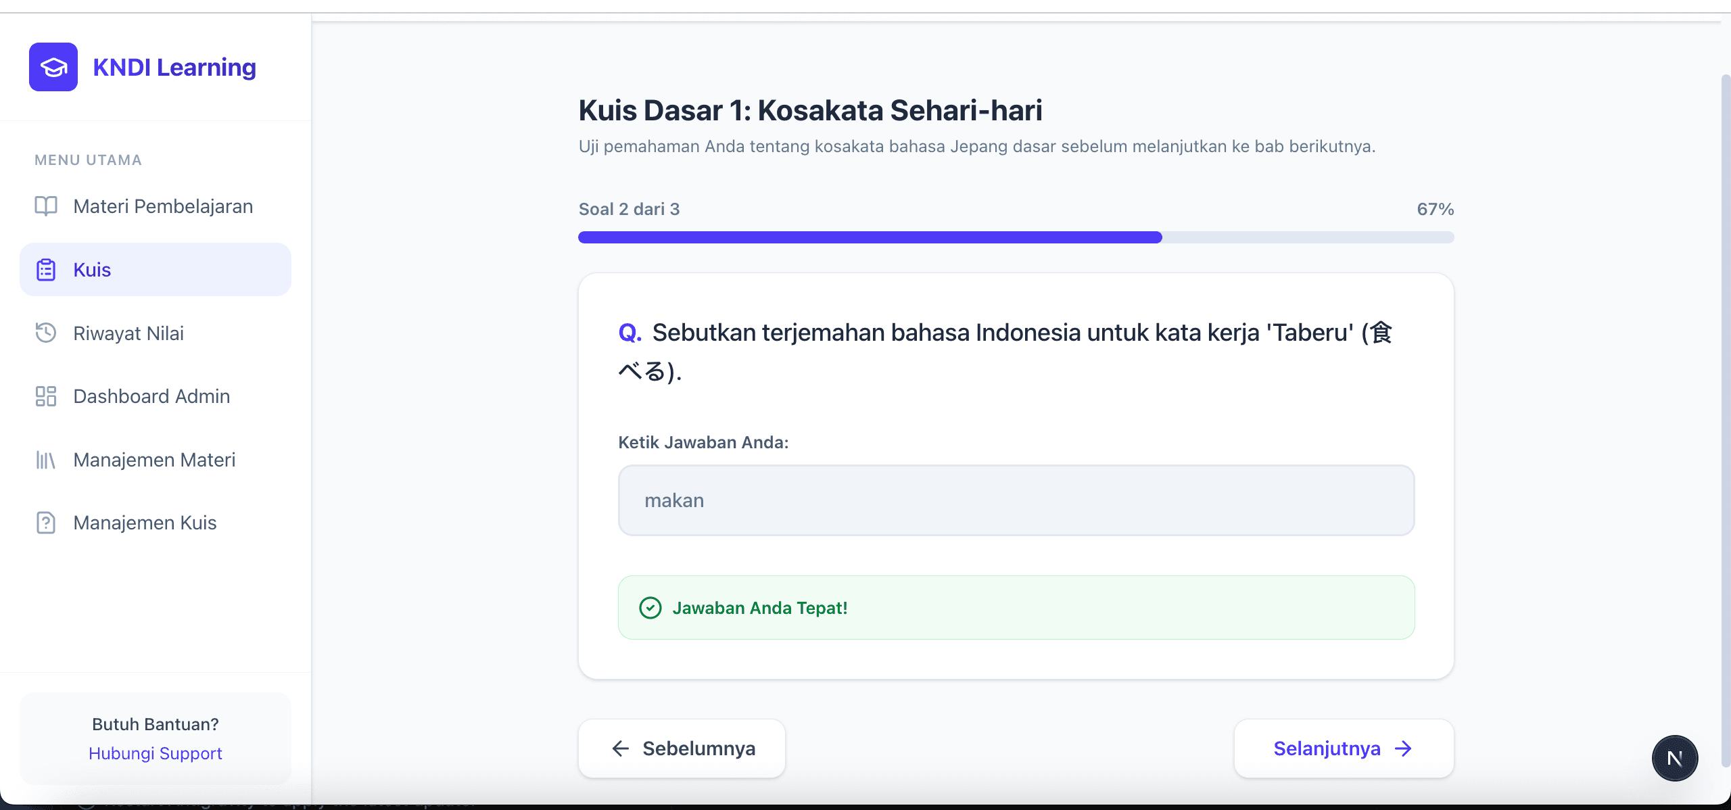Click the purple Q. question marker

tap(630, 333)
